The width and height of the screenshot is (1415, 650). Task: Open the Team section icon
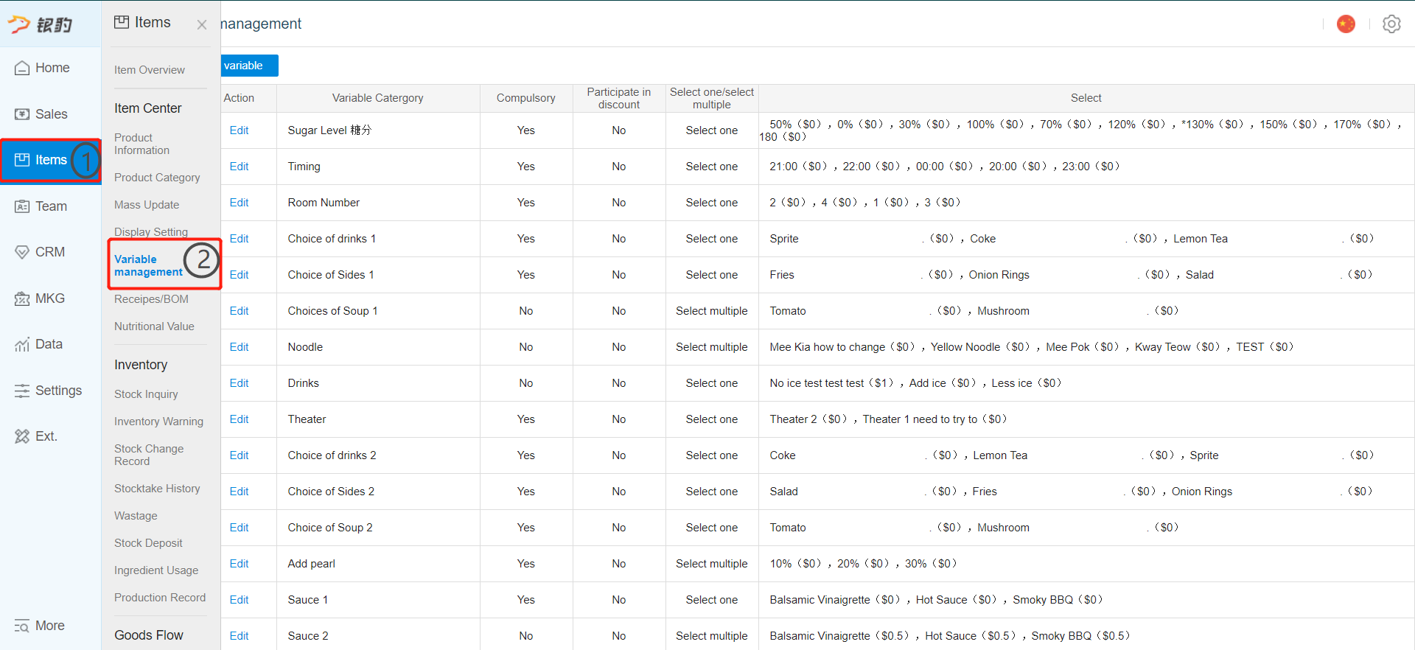22,206
